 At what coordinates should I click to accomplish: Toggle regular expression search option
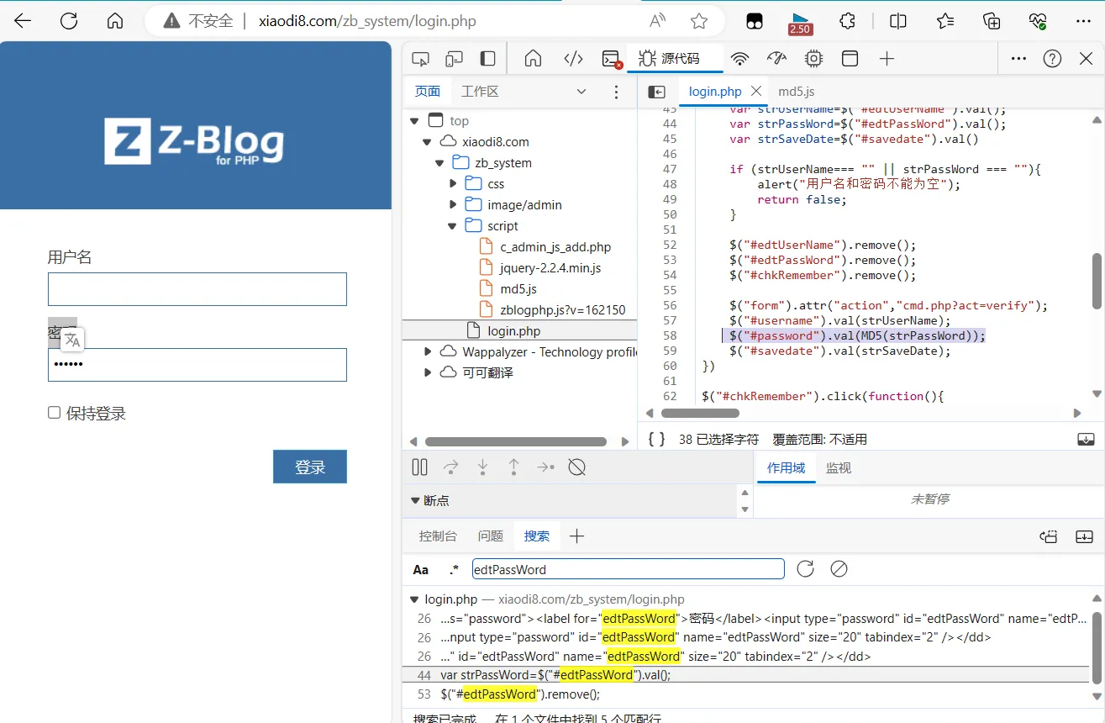(x=454, y=570)
